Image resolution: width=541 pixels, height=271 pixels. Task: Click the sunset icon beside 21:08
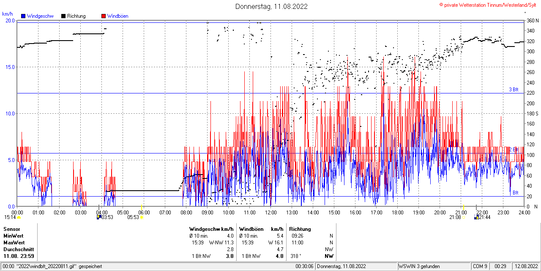(464, 217)
